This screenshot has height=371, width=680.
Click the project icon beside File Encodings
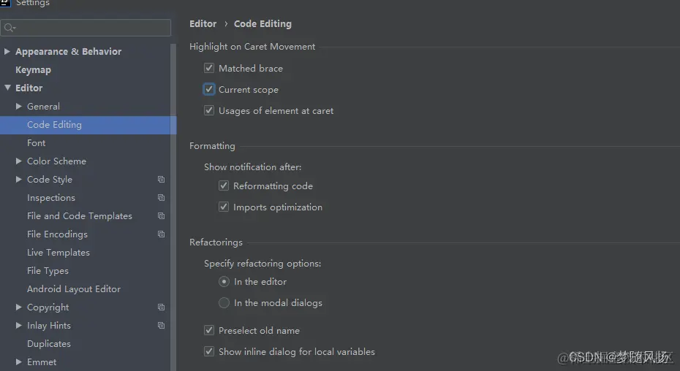pos(162,234)
